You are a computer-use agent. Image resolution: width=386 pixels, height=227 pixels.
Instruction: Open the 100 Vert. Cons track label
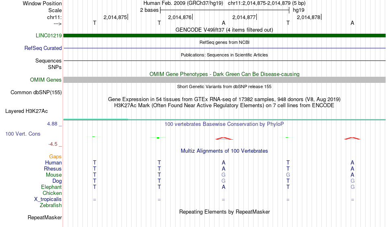(x=23, y=134)
